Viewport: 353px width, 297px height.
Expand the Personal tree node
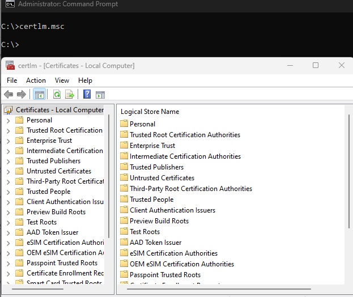8,121
